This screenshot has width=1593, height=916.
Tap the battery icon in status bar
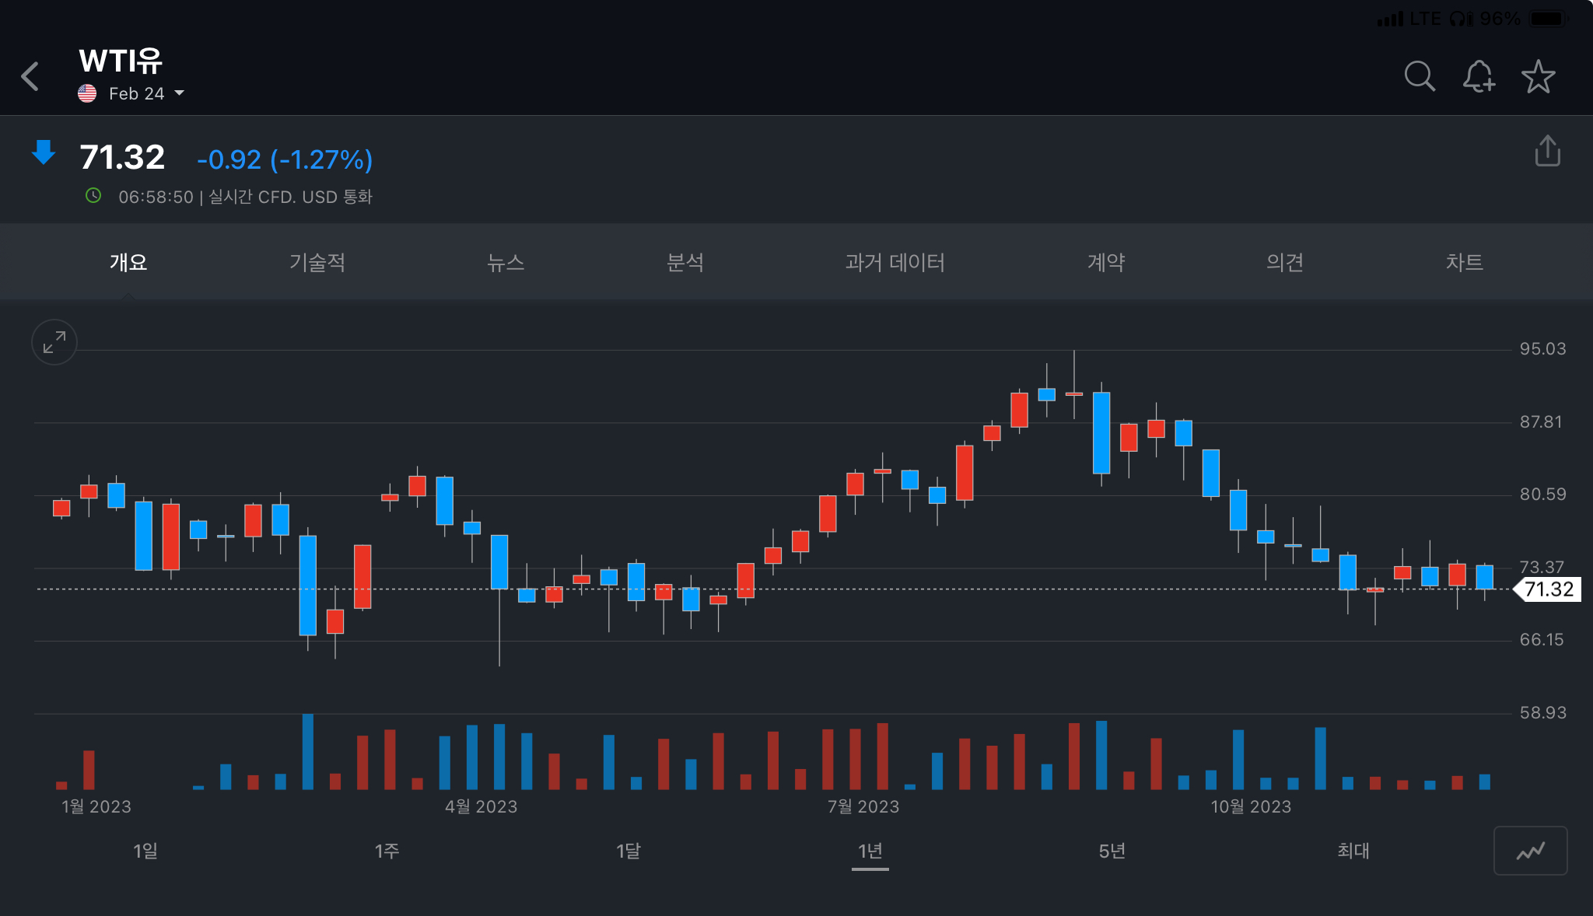pos(1549,18)
